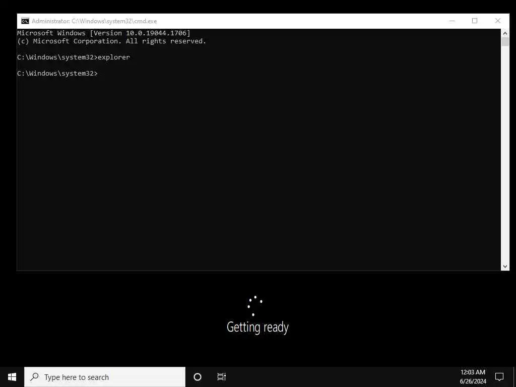Click the cmd window scrollbar down arrow
The width and height of the screenshot is (516, 387).
click(x=505, y=266)
